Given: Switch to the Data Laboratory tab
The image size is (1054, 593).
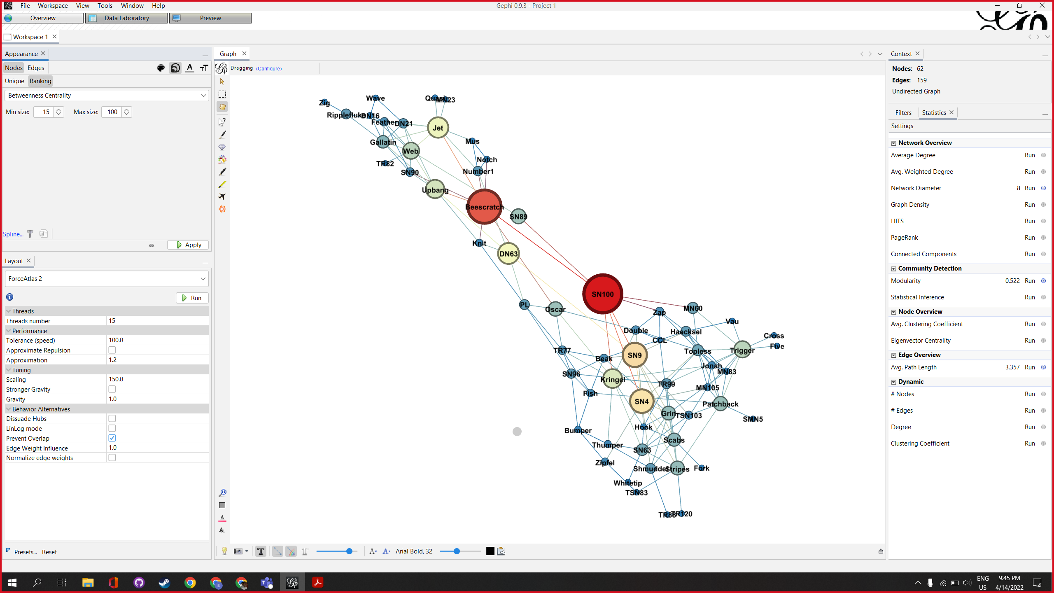Looking at the screenshot, I should (126, 18).
